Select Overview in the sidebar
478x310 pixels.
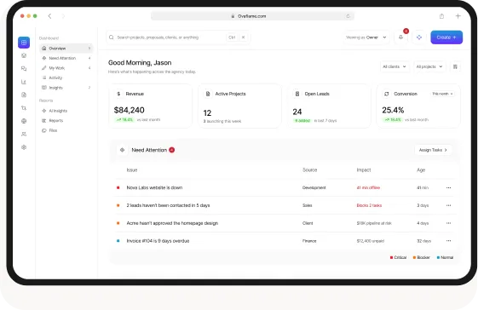click(x=66, y=49)
